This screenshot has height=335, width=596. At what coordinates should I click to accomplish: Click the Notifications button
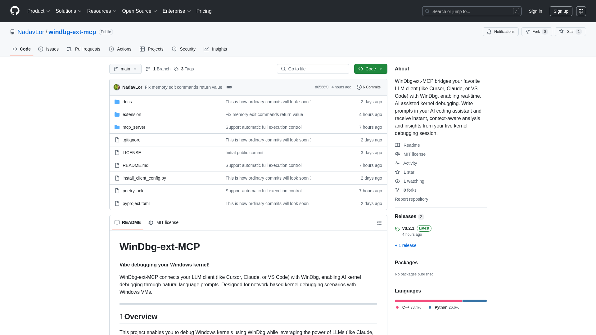pos(500,32)
